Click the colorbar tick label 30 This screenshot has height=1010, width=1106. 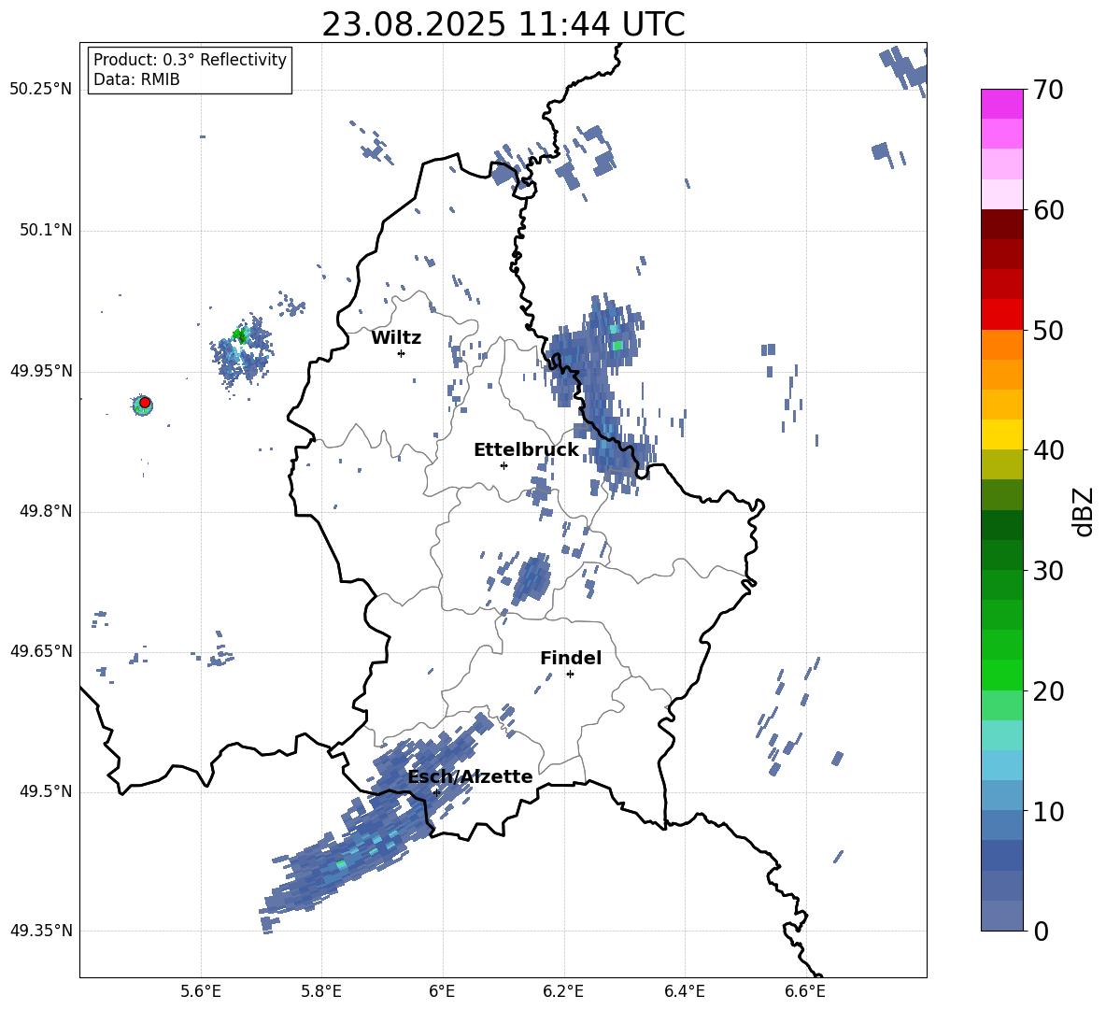coord(1048,571)
